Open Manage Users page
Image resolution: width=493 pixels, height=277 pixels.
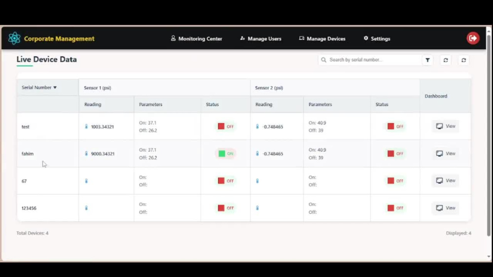[x=261, y=38]
